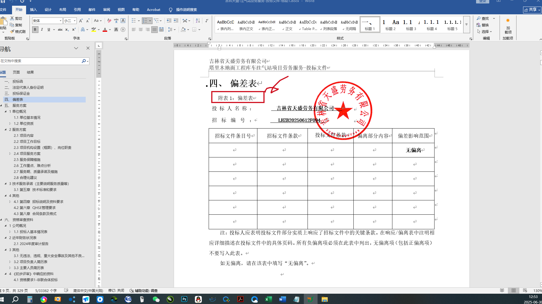Collapse the 五、服务方案 heading in navigation
The width and height of the screenshot is (542, 304).
(x=1, y=105)
